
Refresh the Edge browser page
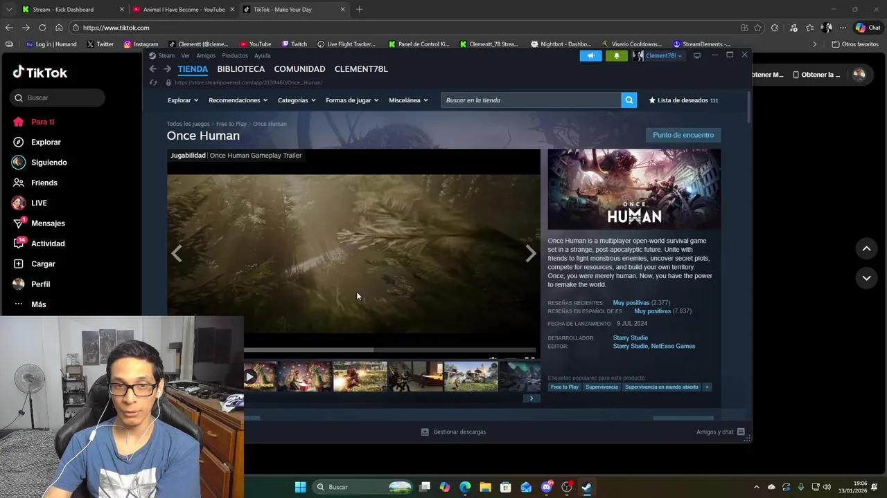click(x=42, y=28)
